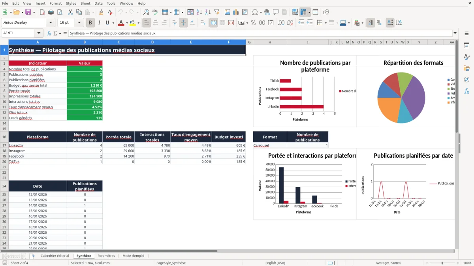Switch to Mode d'emploi sheet tab
Viewport: 474px width, 266px height.
click(133, 256)
